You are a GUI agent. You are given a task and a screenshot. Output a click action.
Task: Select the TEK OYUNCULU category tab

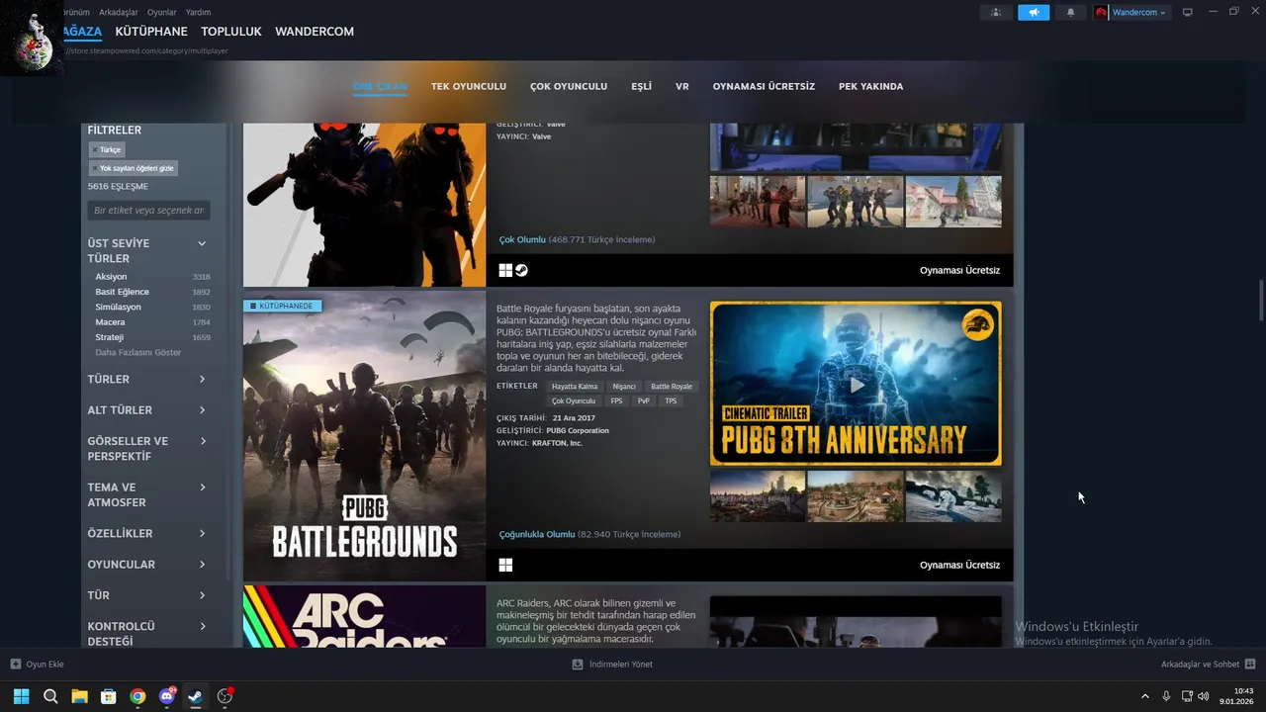(469, 86)
